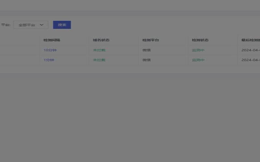
Task: Click 未拦截 status in the 1分钟 row
Action: pos(99,60)
